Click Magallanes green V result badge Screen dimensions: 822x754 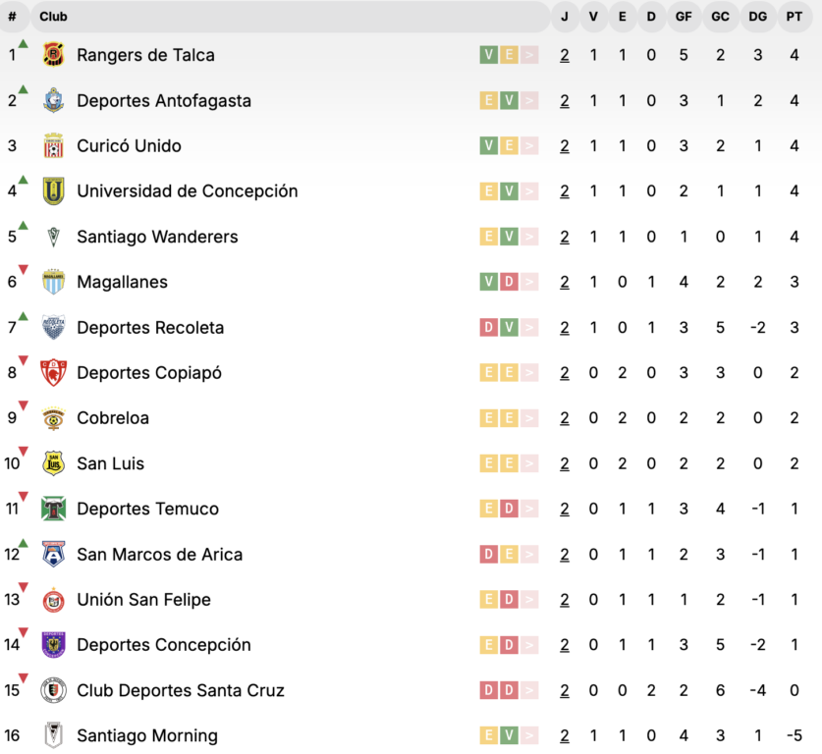(488, 282)
